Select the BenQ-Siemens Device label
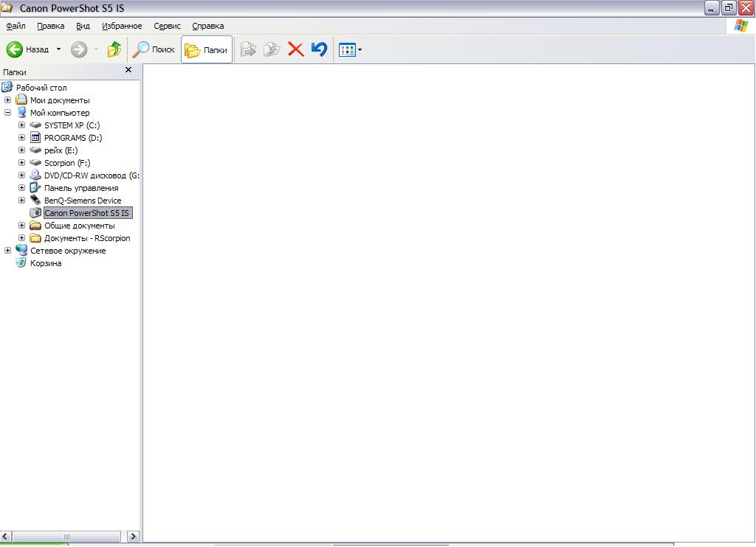 pos(83,201)
